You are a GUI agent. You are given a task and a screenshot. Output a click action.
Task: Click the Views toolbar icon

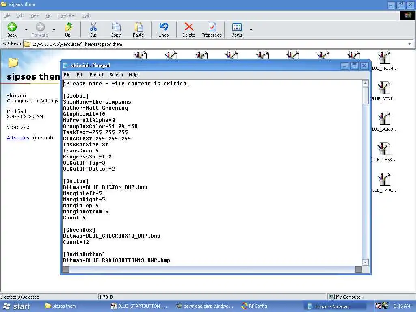pos(237,29)
